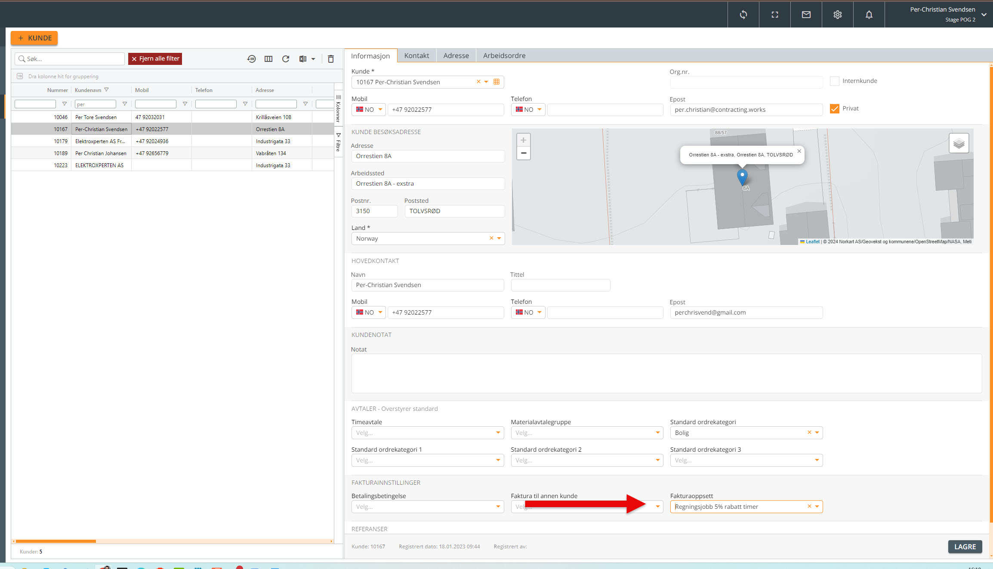Select row ELEKTROXPERTEN AS 10223
The height and width of the screenshot is (569, 993).
[x=172, y=165]
